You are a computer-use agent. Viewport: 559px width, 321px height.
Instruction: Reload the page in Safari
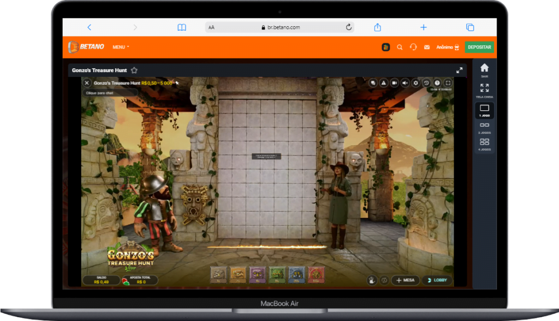[x=349, y=27]
